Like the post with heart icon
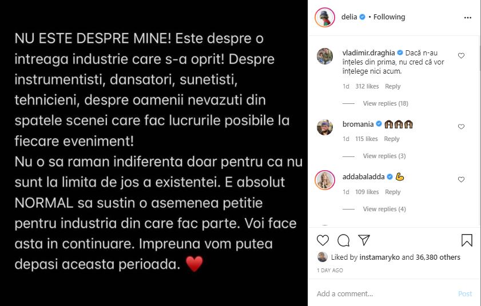Image resolution: width=481 pixels, height=306 pixels. tap(323, 240)
